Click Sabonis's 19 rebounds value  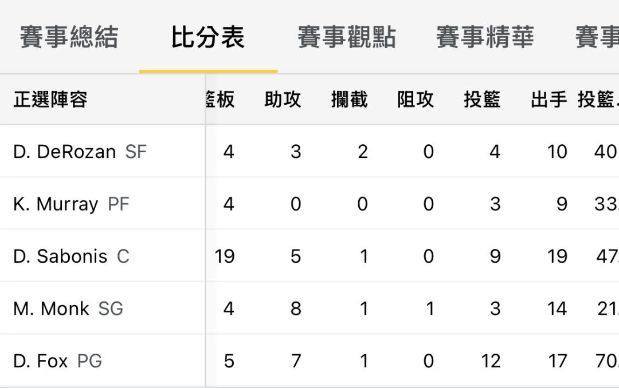[x=225, y=257]
